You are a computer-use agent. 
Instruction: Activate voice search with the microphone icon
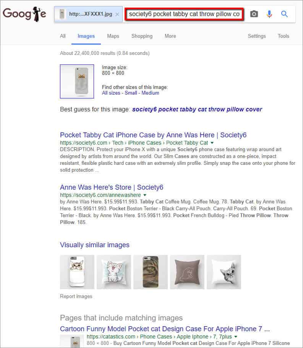pyautogui.click(x=269, y=14)
